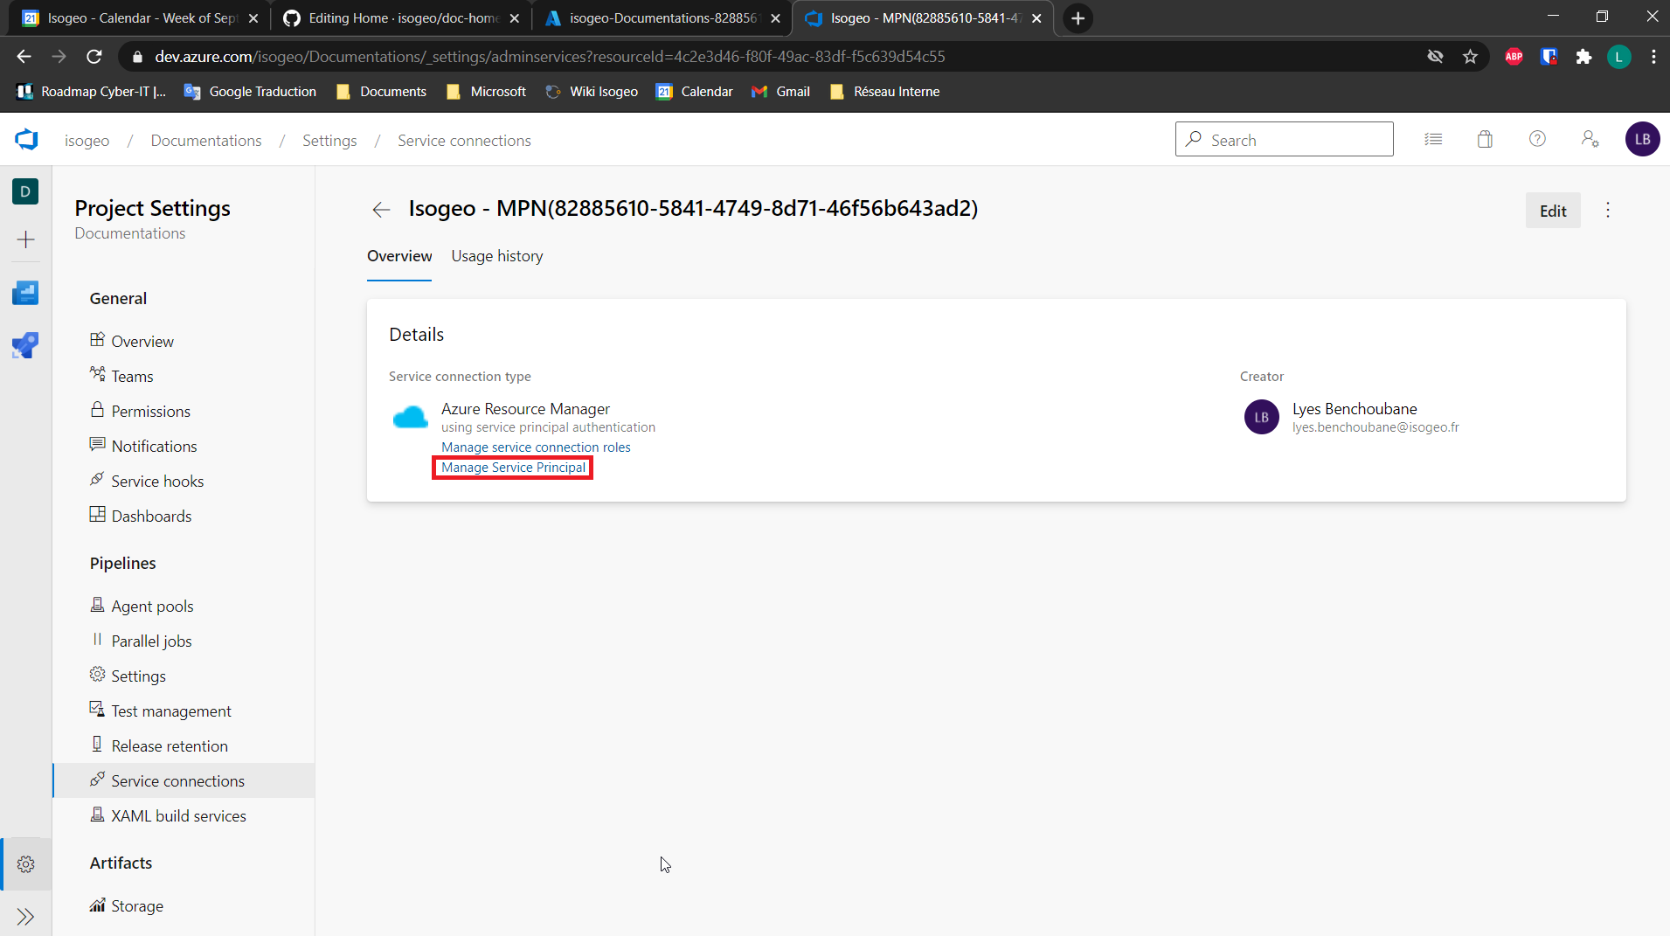Click the Manage Service Principal link
Viewport: 1670px width, 936px height.
pyautogui.click(x=514, y=468)
